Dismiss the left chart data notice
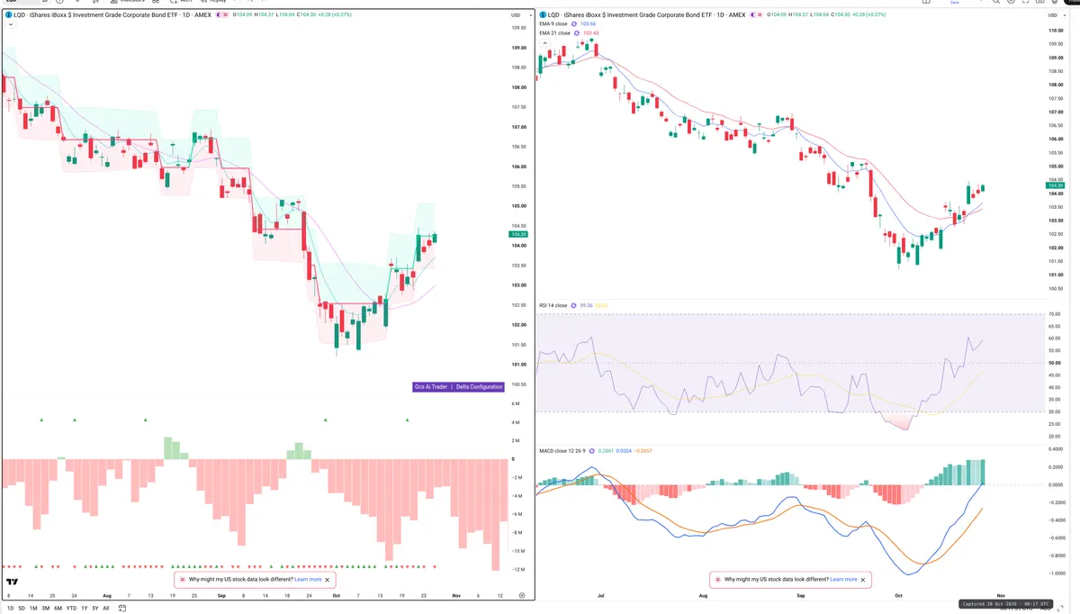Screen dimensions: 1080x614 pos(328,580)
